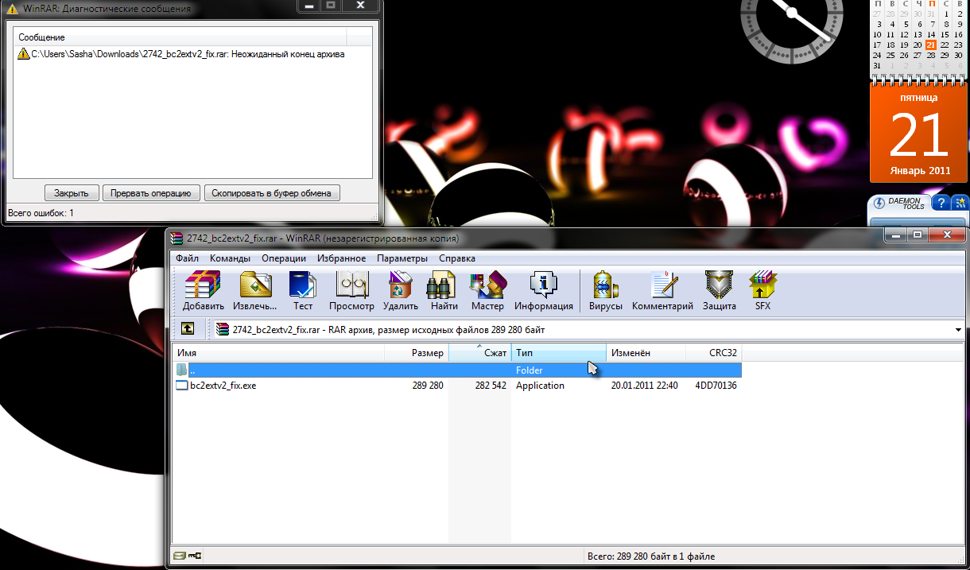Viewport: 970px width, 570px height.
Task: Click the date 20.01.2011 22:40 cell
Action: pyautogui.click(x=644, y=386)
